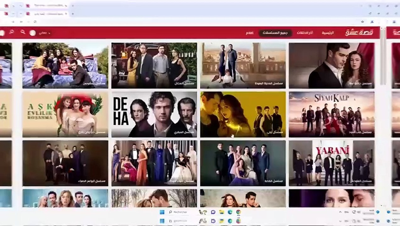Select جميع المسلسلات all series menu item
Image resolution: width=400 pixels, height=226 pixels.
coord(275,33)
